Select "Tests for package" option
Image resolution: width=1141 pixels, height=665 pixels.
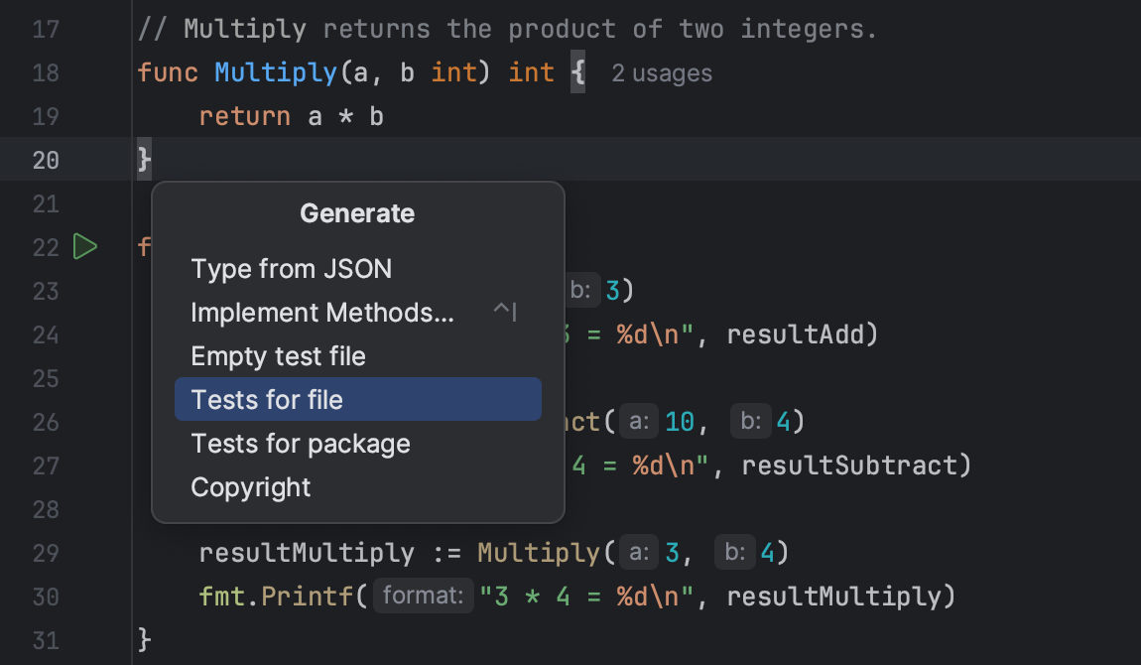pos(301,443)
